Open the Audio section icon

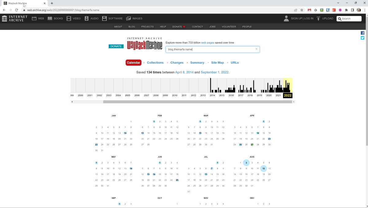point(86,18)
